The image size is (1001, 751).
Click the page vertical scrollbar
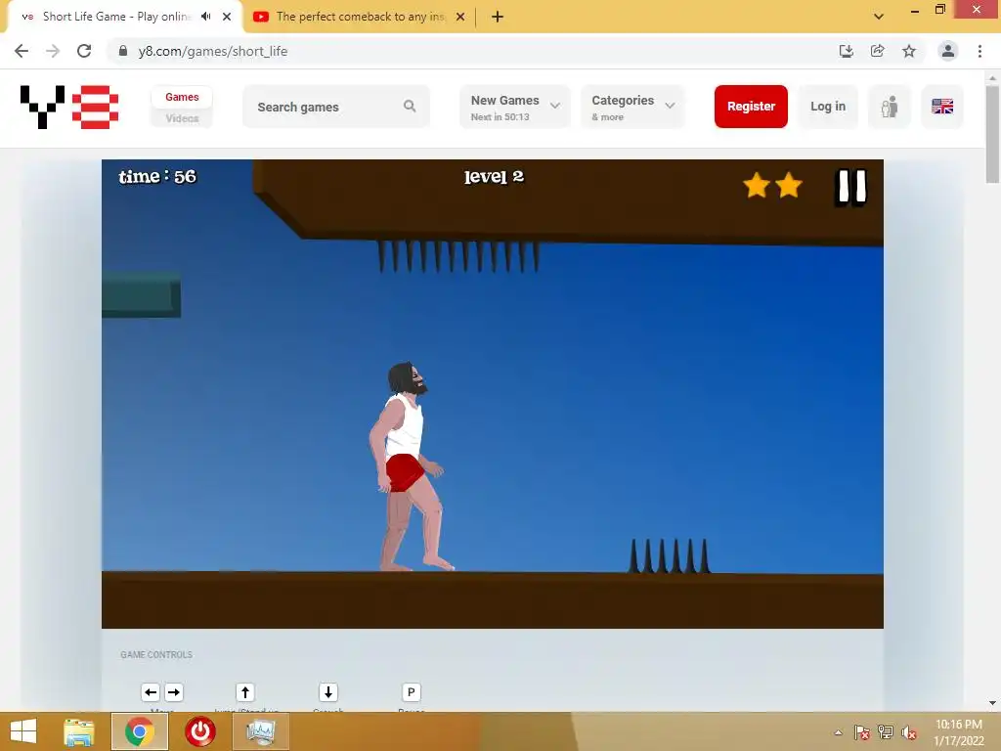[x=993, y=134]
